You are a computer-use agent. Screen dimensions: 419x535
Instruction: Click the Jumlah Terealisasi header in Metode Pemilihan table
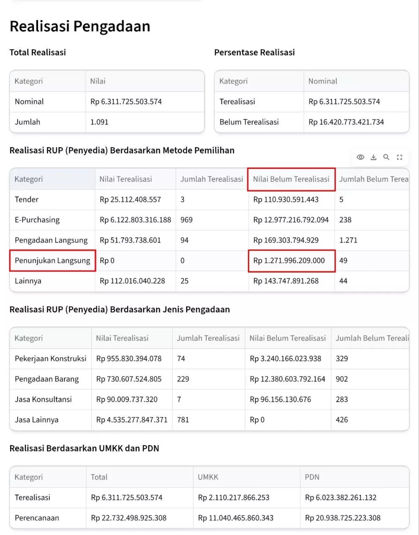212,179
